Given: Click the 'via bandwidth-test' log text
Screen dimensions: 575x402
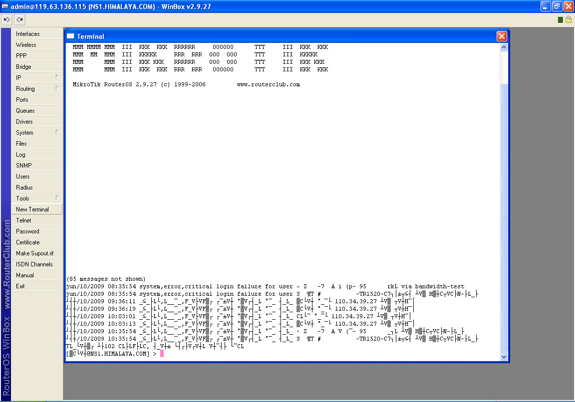Looking at the screenshot, I should coord(433,286).
